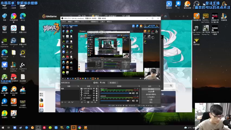Open Microsoft Edge desktop shortcut
231x130 pixels.
point(4,55)
